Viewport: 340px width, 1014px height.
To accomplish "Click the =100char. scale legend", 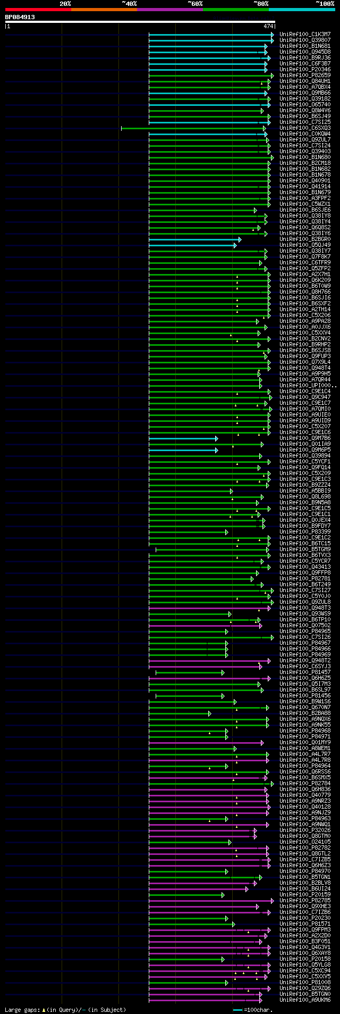I will click(253, 1009).
